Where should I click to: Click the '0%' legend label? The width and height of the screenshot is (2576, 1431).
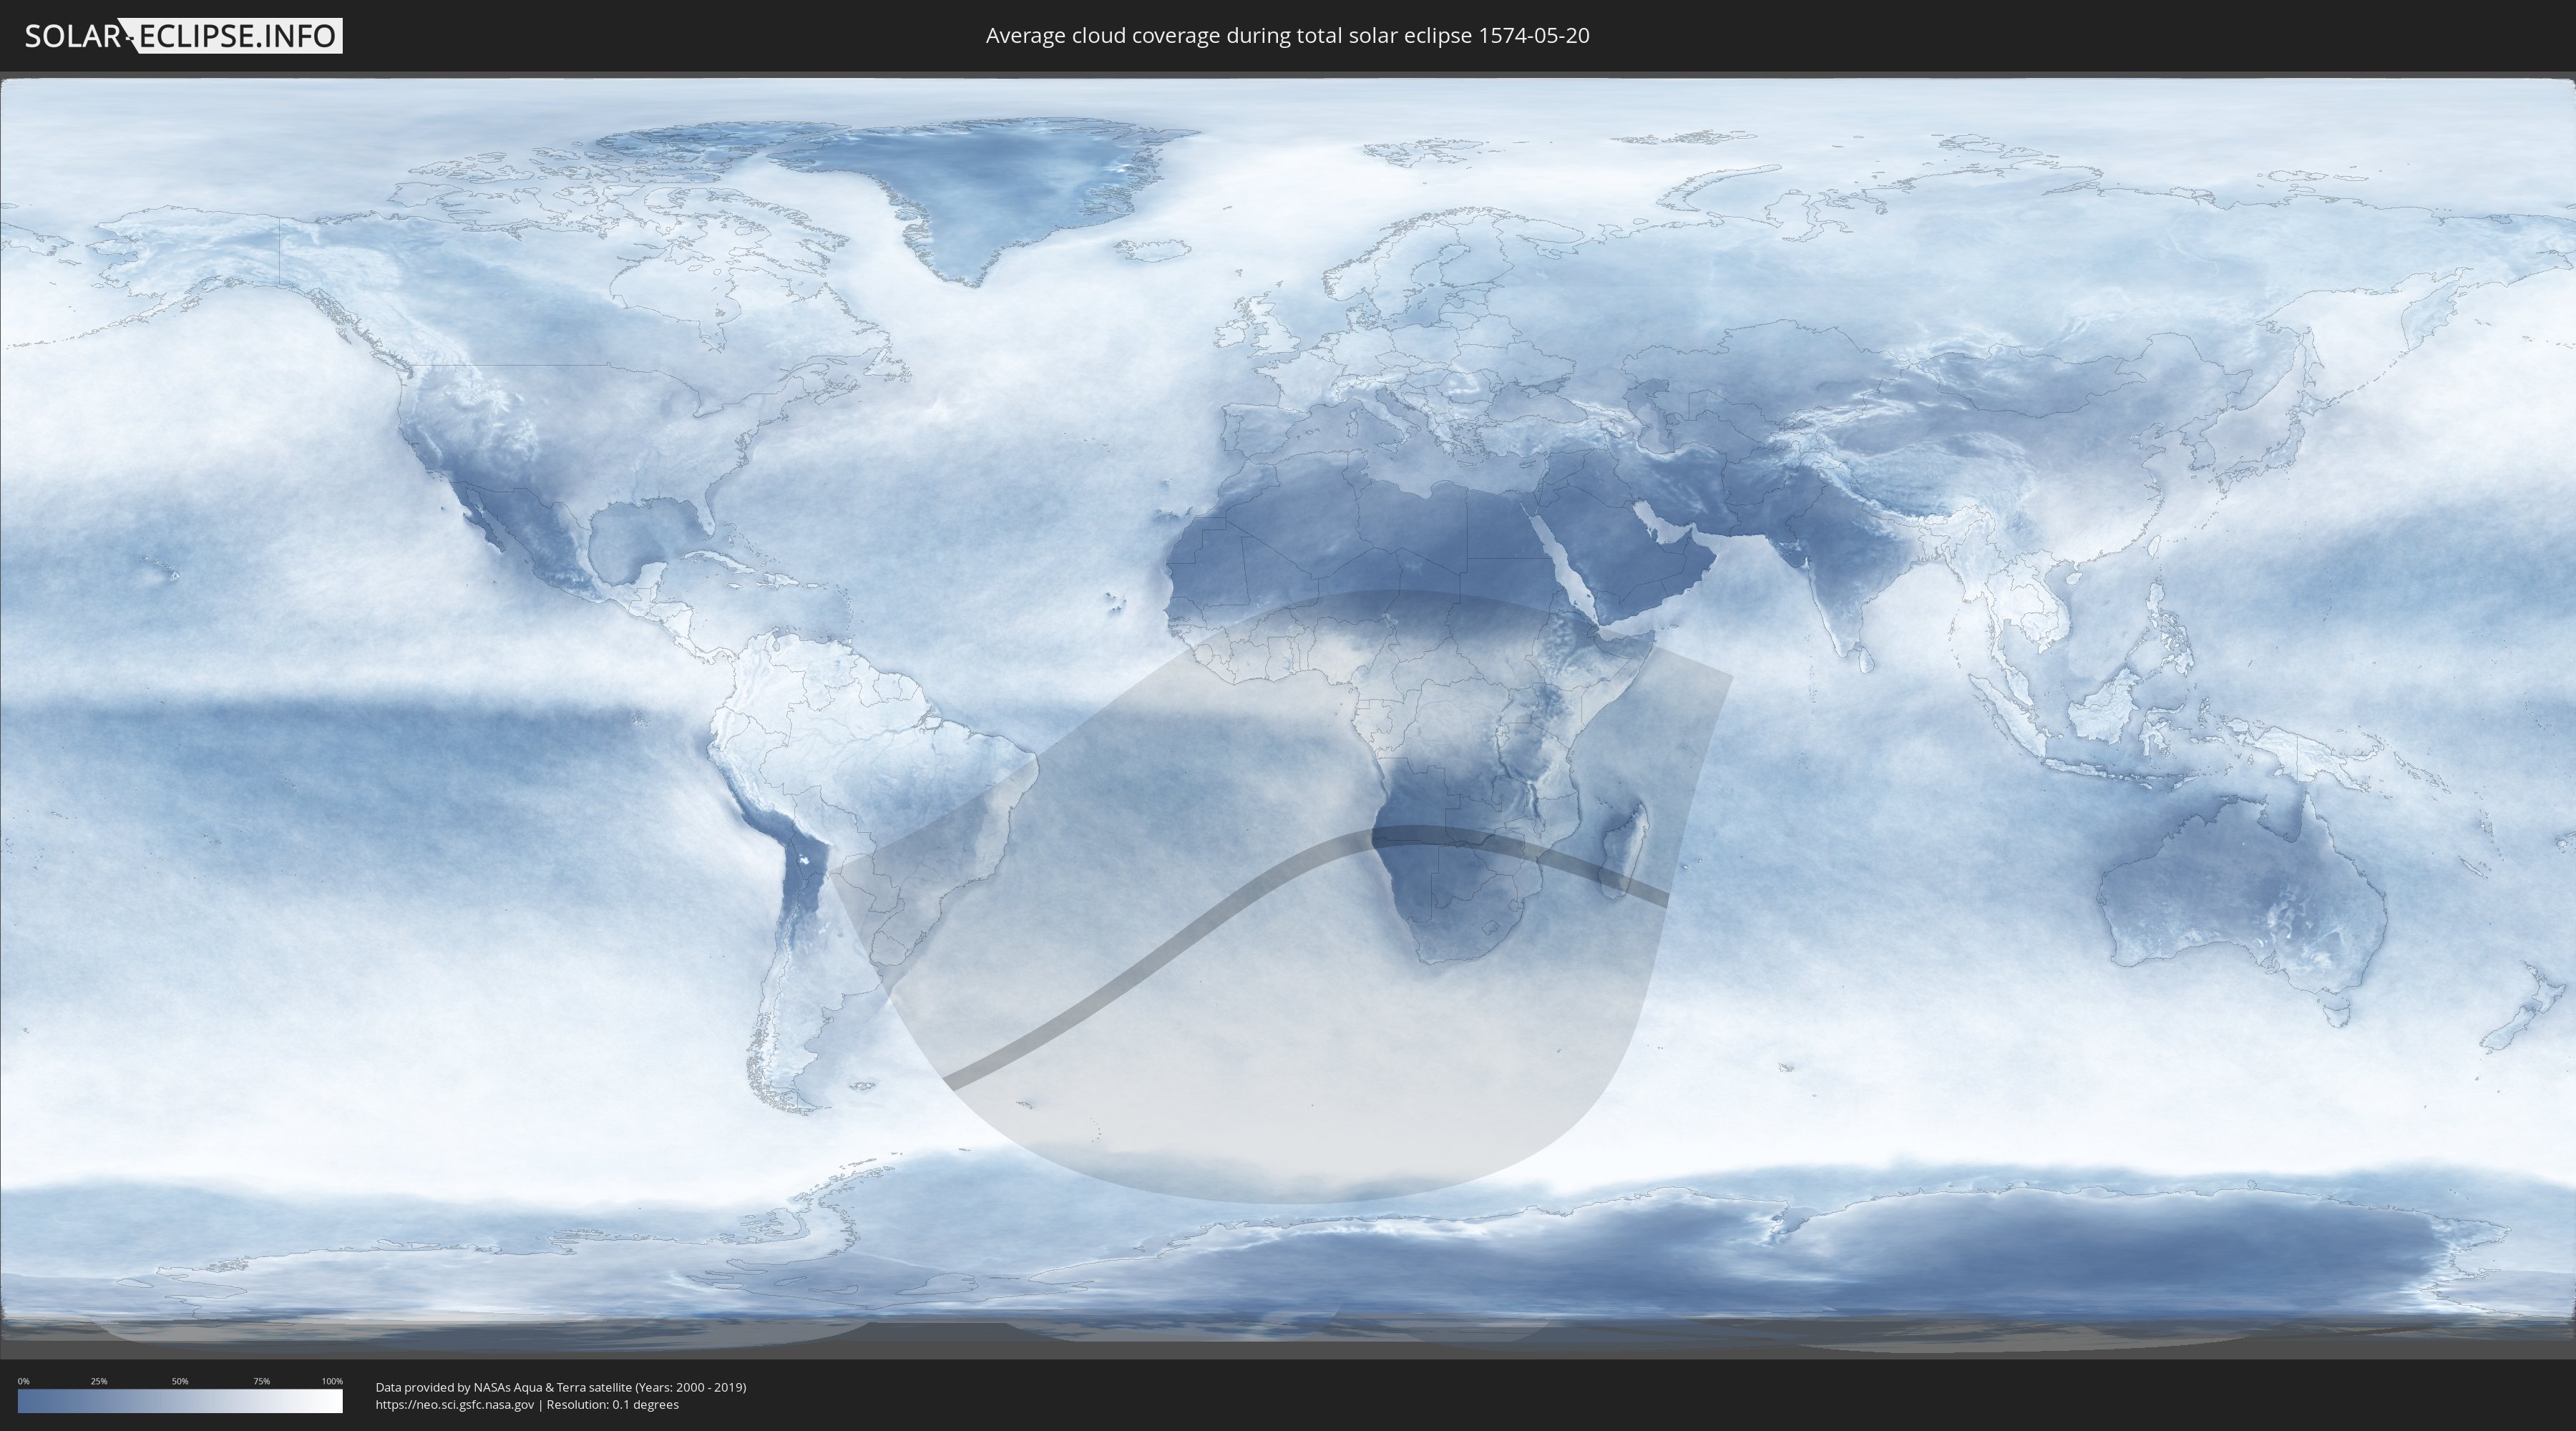point(23,1381)
